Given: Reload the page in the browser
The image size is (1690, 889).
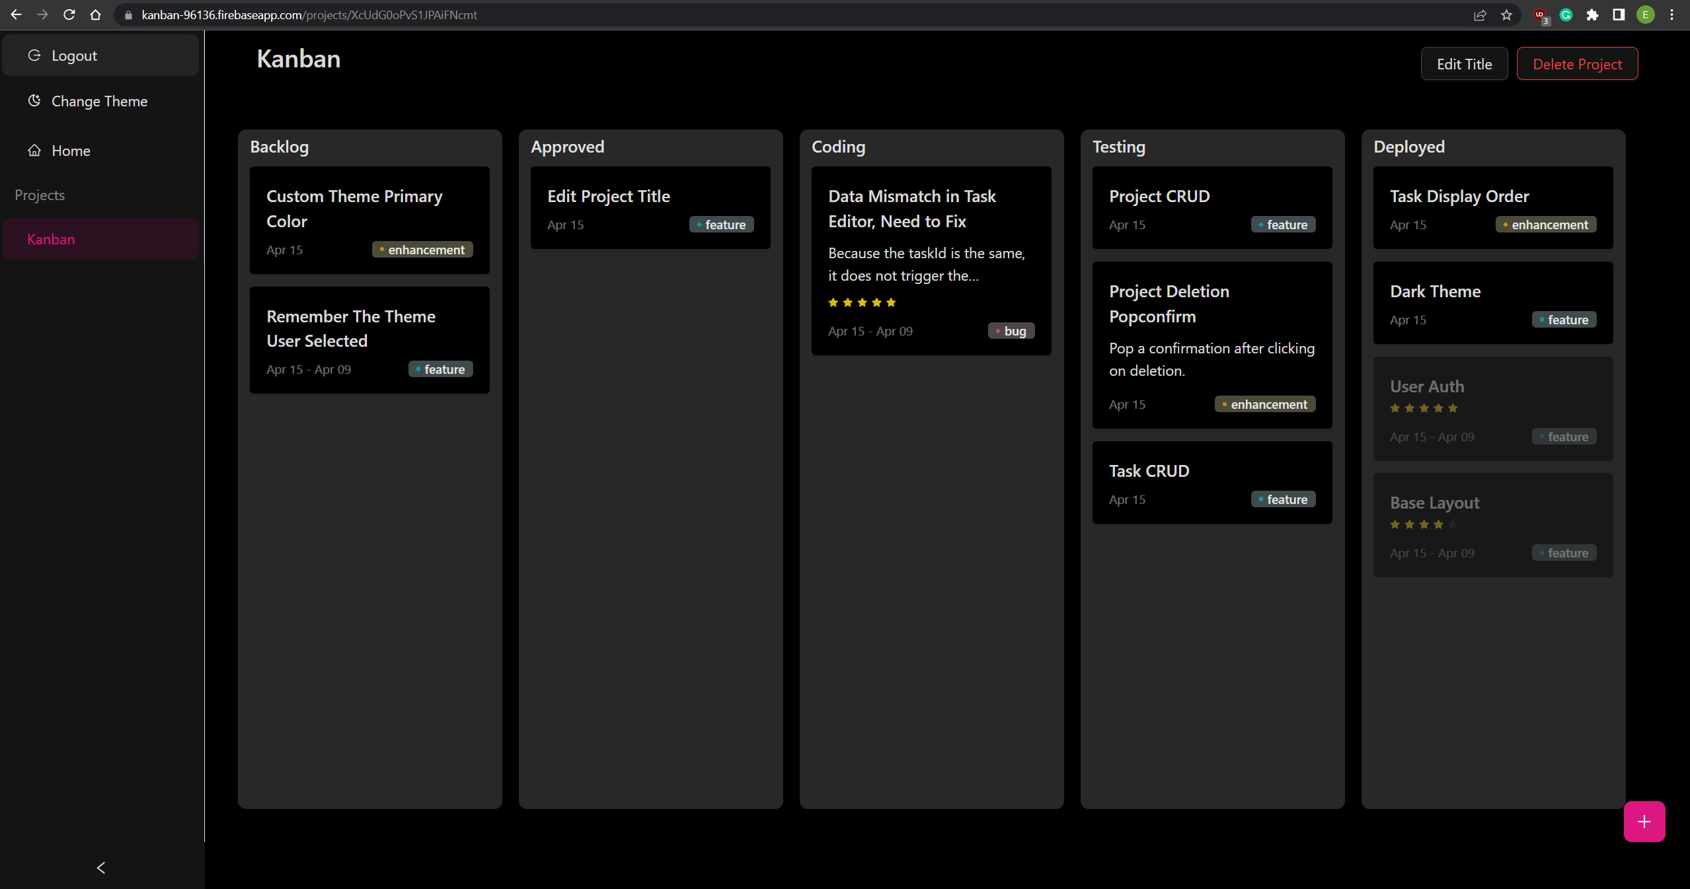Looking at the screenshot, I should click(69, 15).
